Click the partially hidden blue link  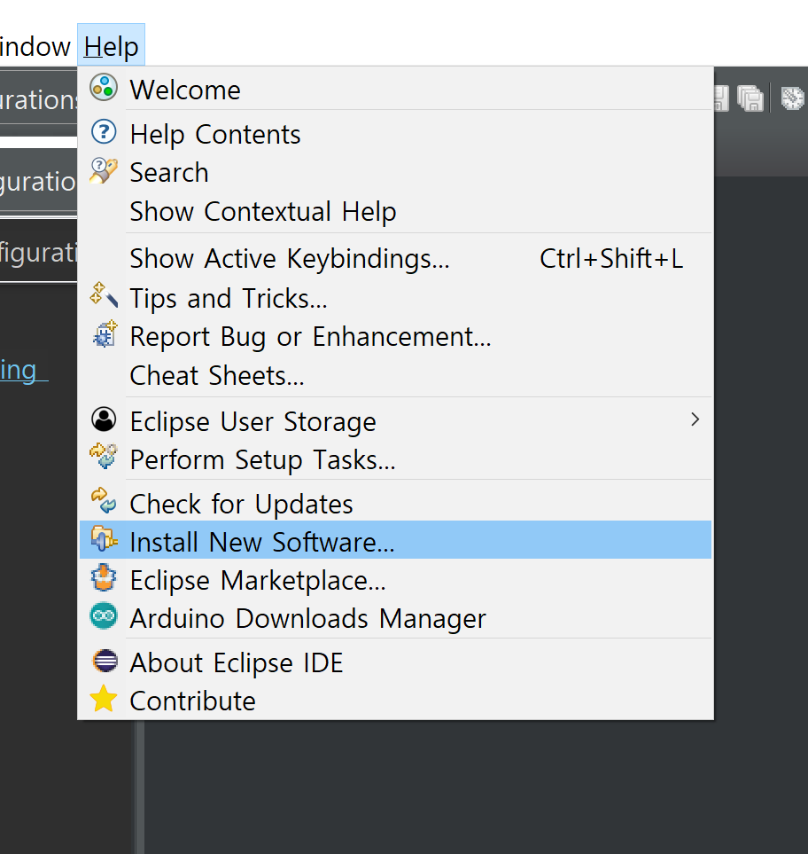23,371
